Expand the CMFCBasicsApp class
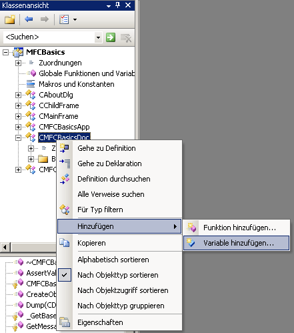294x333 pixels. tap(18, 127)
